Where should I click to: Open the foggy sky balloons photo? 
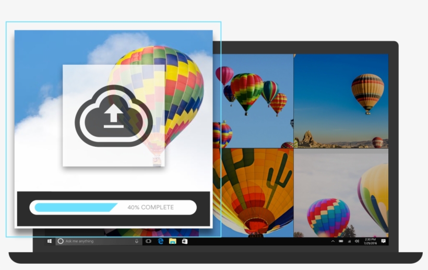(341, 193)
